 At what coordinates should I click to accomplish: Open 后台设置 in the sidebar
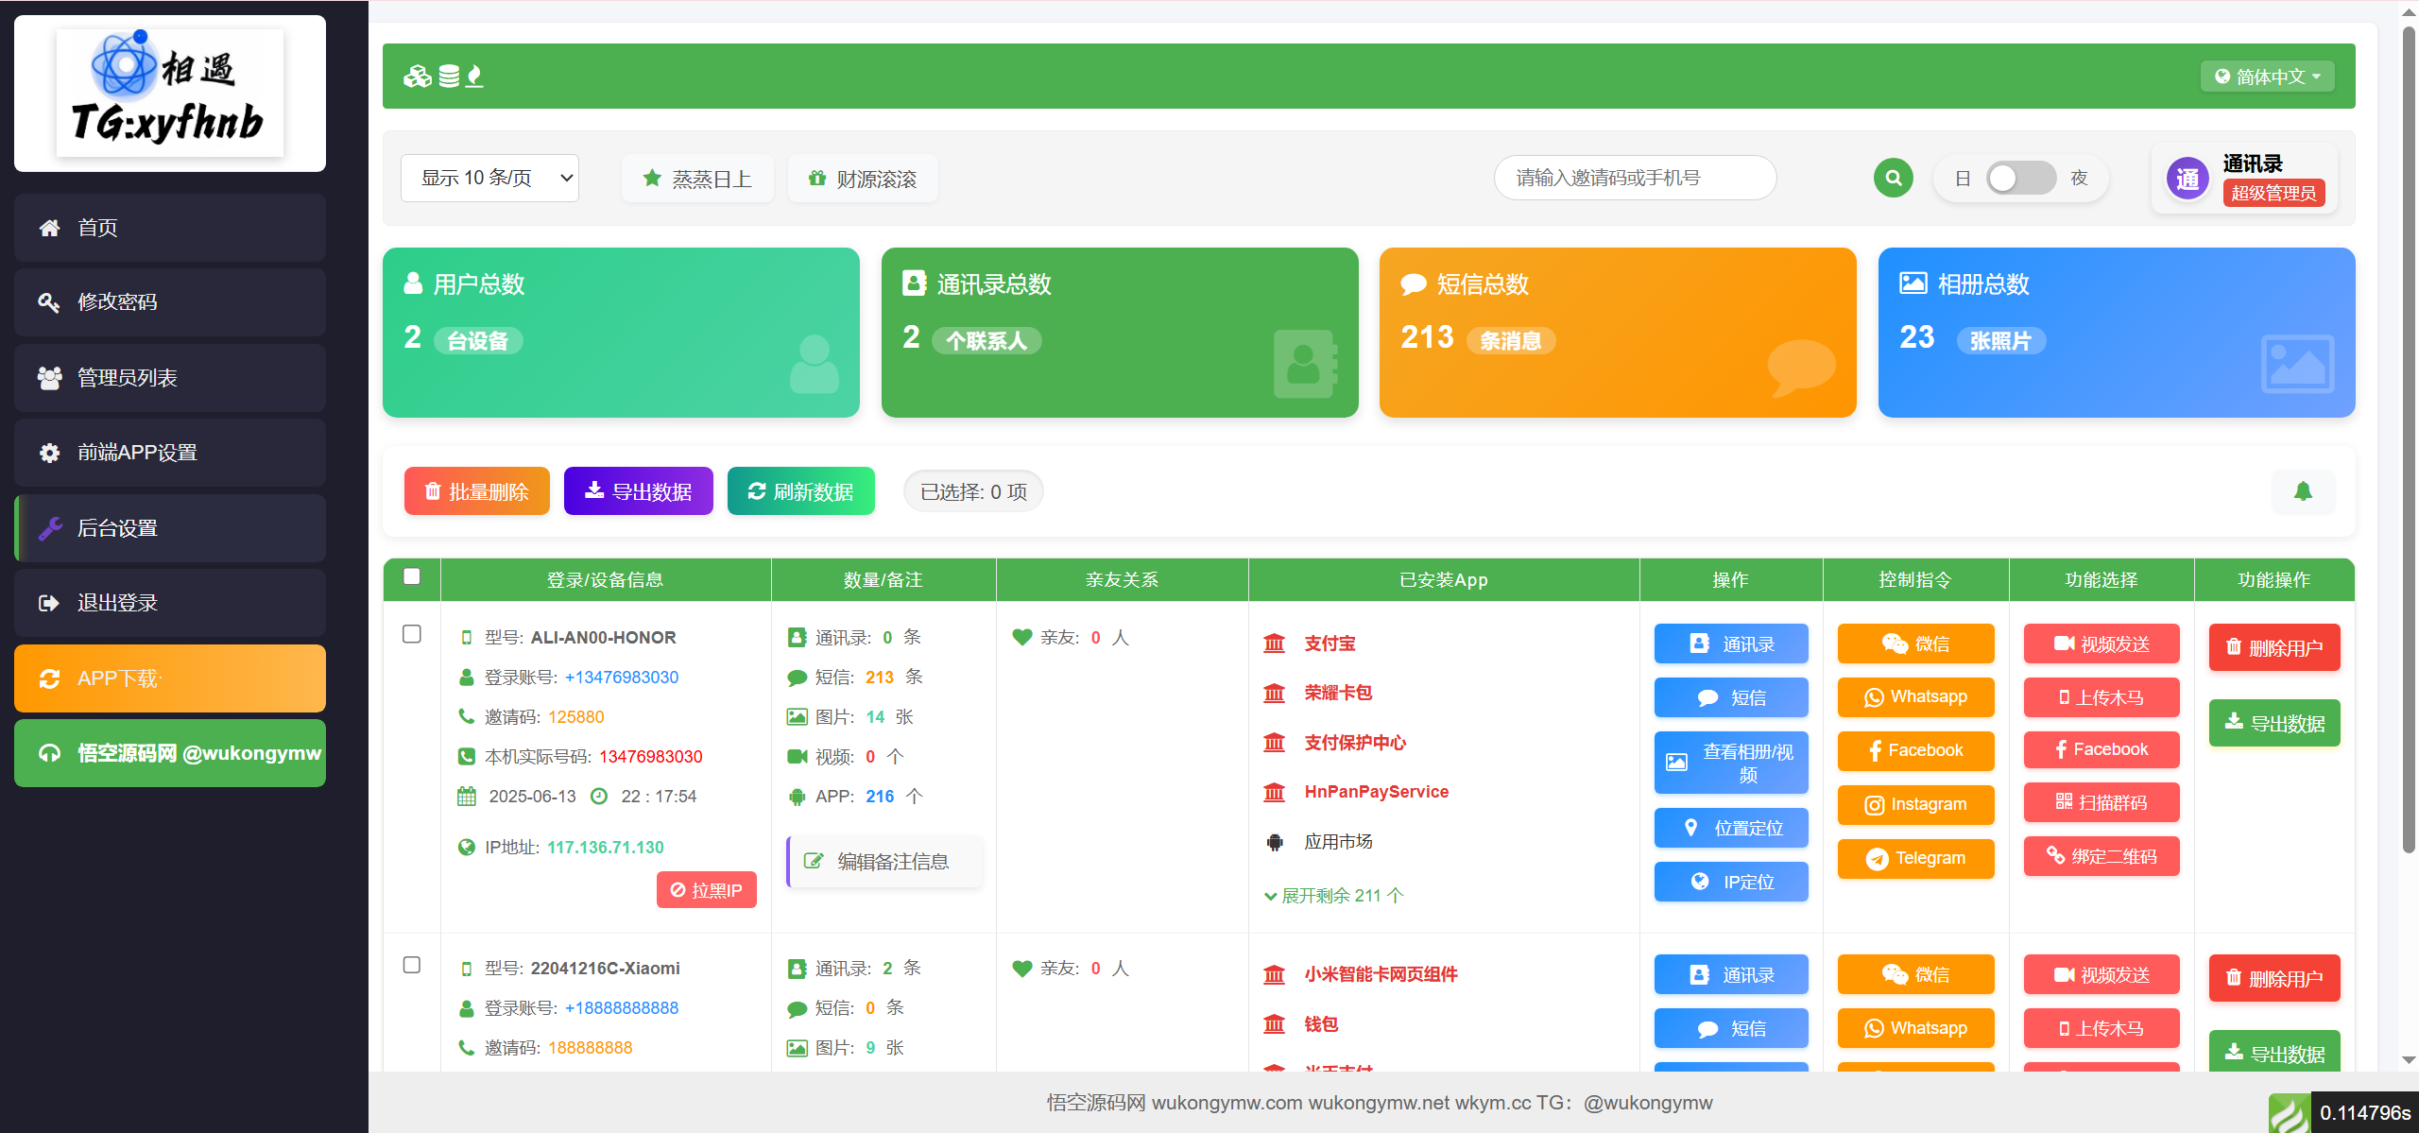170,528
